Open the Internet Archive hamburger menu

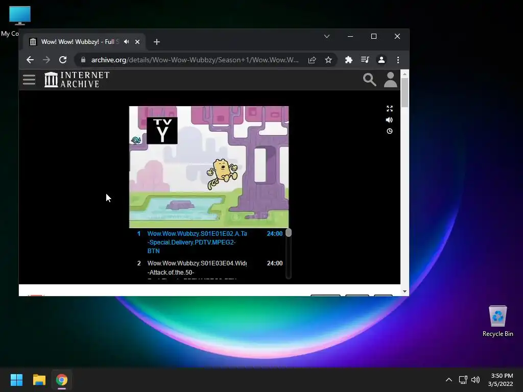29,80
